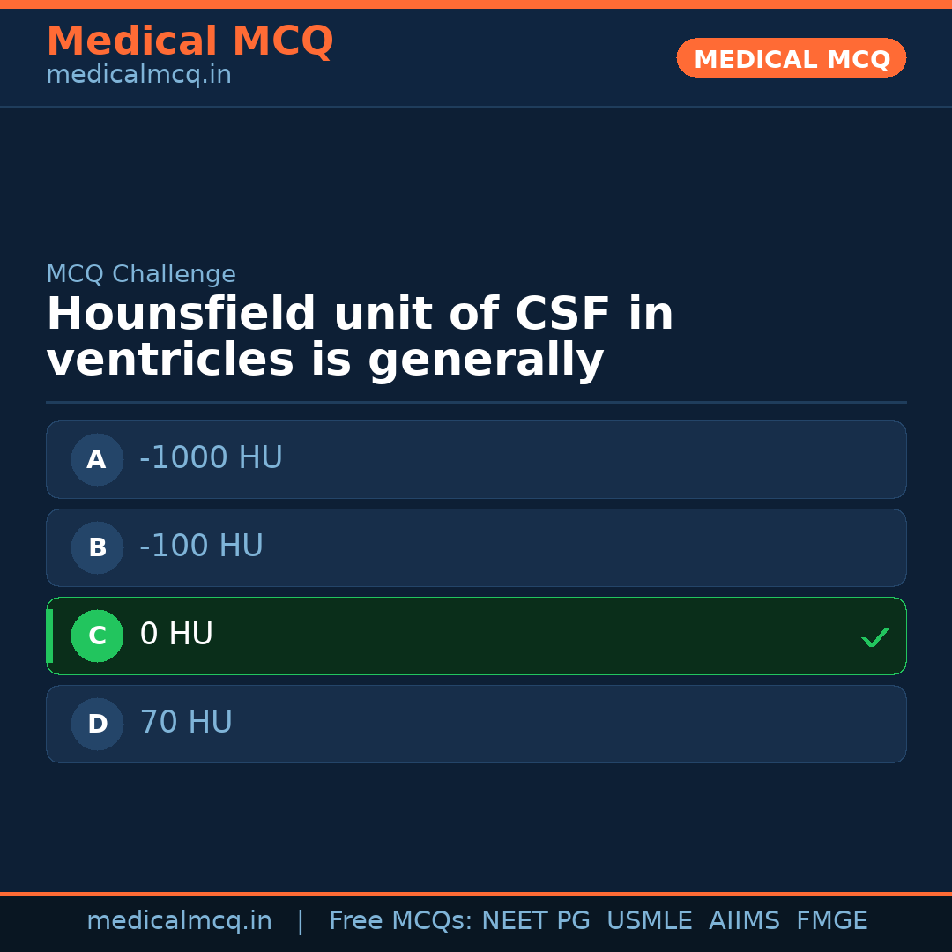
Task: Click the MCQ Challenge label
Action: [x=141, y=274]
